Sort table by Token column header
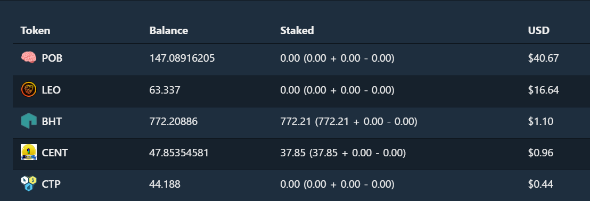The width and height of the screenshot is (590, 201). [x=35, y=30]
